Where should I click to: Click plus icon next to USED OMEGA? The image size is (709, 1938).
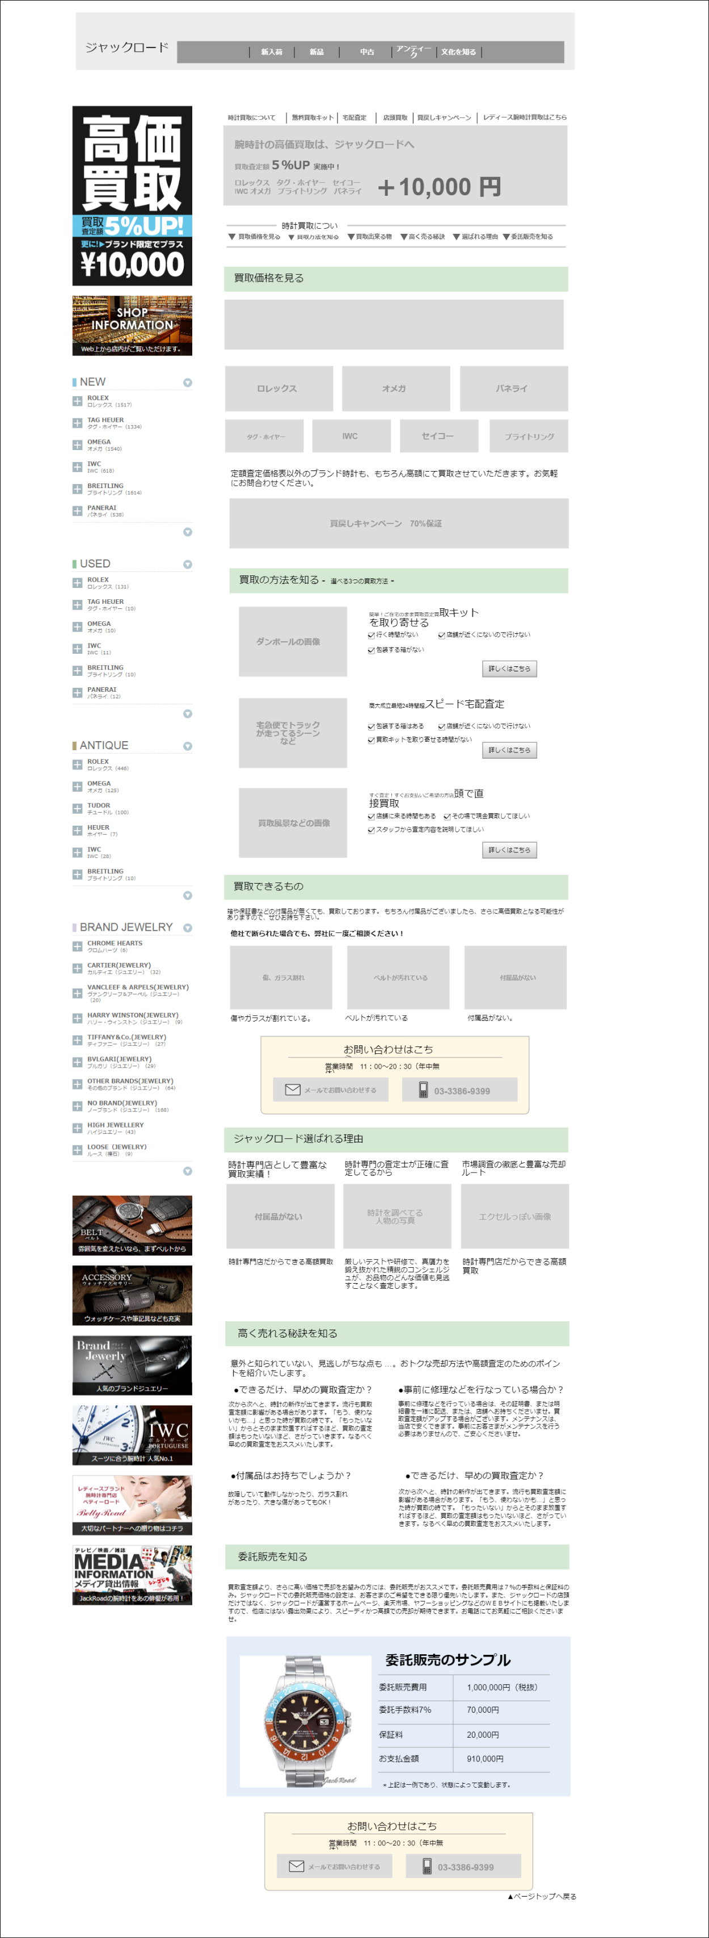point(77,627)
